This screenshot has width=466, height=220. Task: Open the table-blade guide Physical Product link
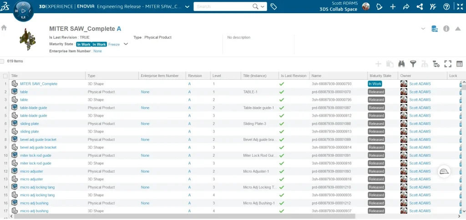coord(33,108)
